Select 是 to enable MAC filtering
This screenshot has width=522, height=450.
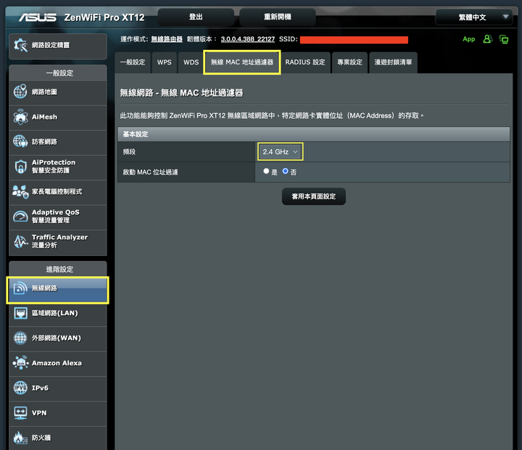point(266,171)
